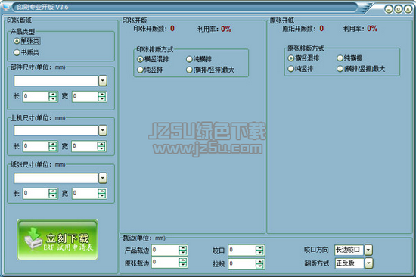Screen dimensions: 416x277
Task: Adjust the 部件尺寸 长 spinner arrows
Action: tap(53, 97)
